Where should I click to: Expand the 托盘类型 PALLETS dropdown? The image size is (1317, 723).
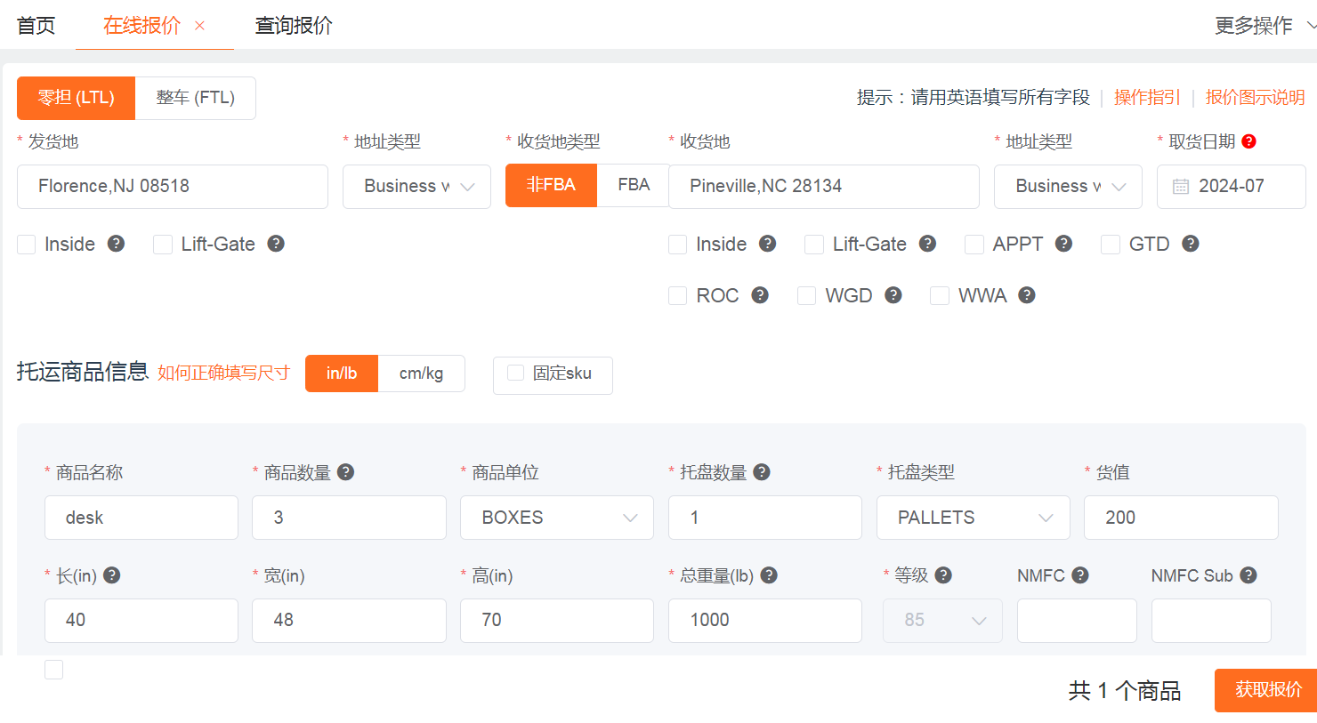[973, 518]
